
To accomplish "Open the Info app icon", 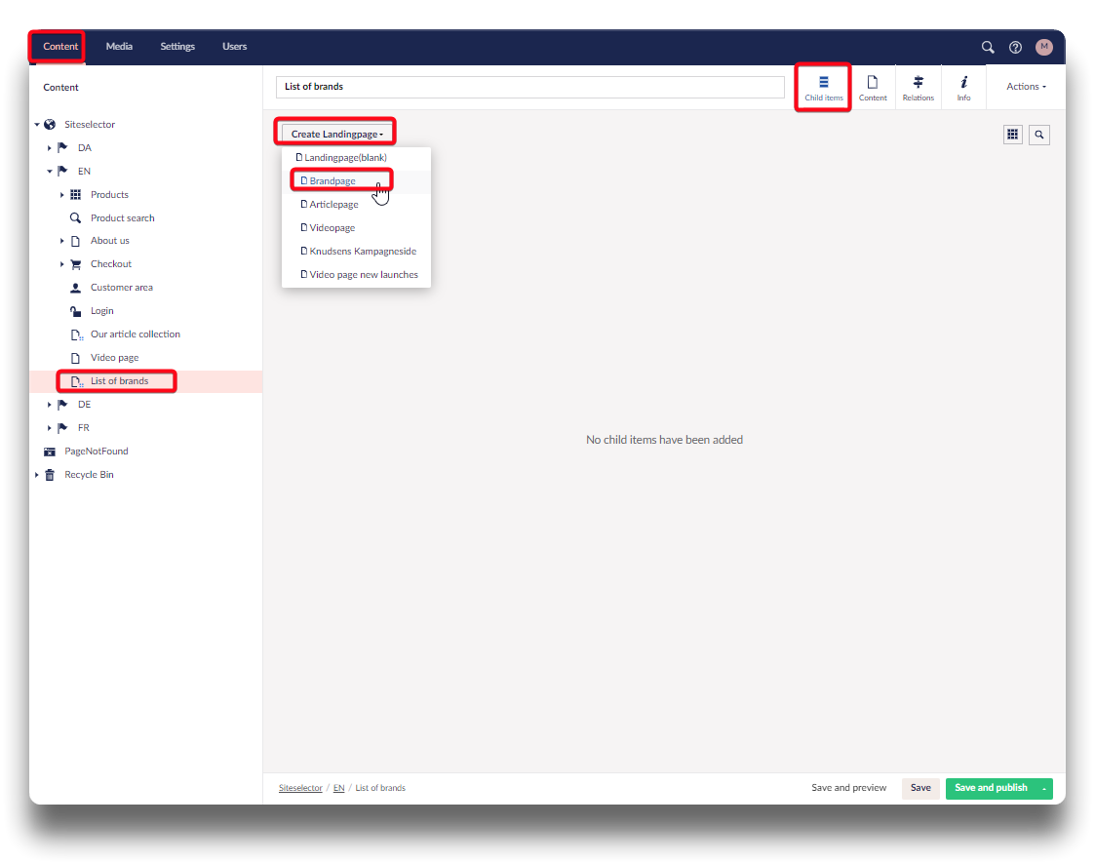I will 963,87.
